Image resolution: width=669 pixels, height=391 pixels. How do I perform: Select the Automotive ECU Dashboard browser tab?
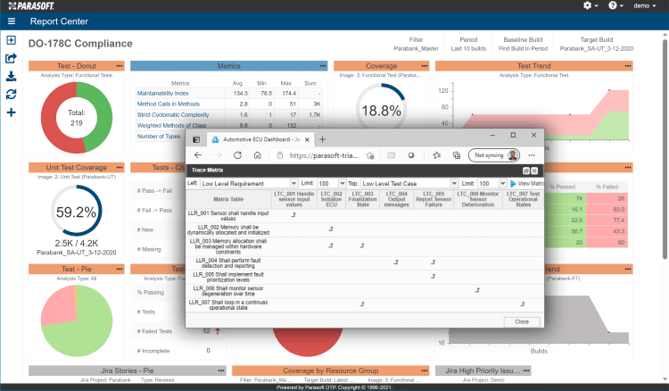[x=258, y=139]
